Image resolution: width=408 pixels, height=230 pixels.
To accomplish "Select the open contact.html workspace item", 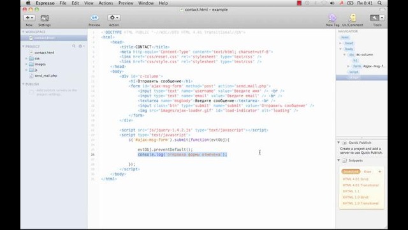I will pyautogui.click(x=54, y=38).
